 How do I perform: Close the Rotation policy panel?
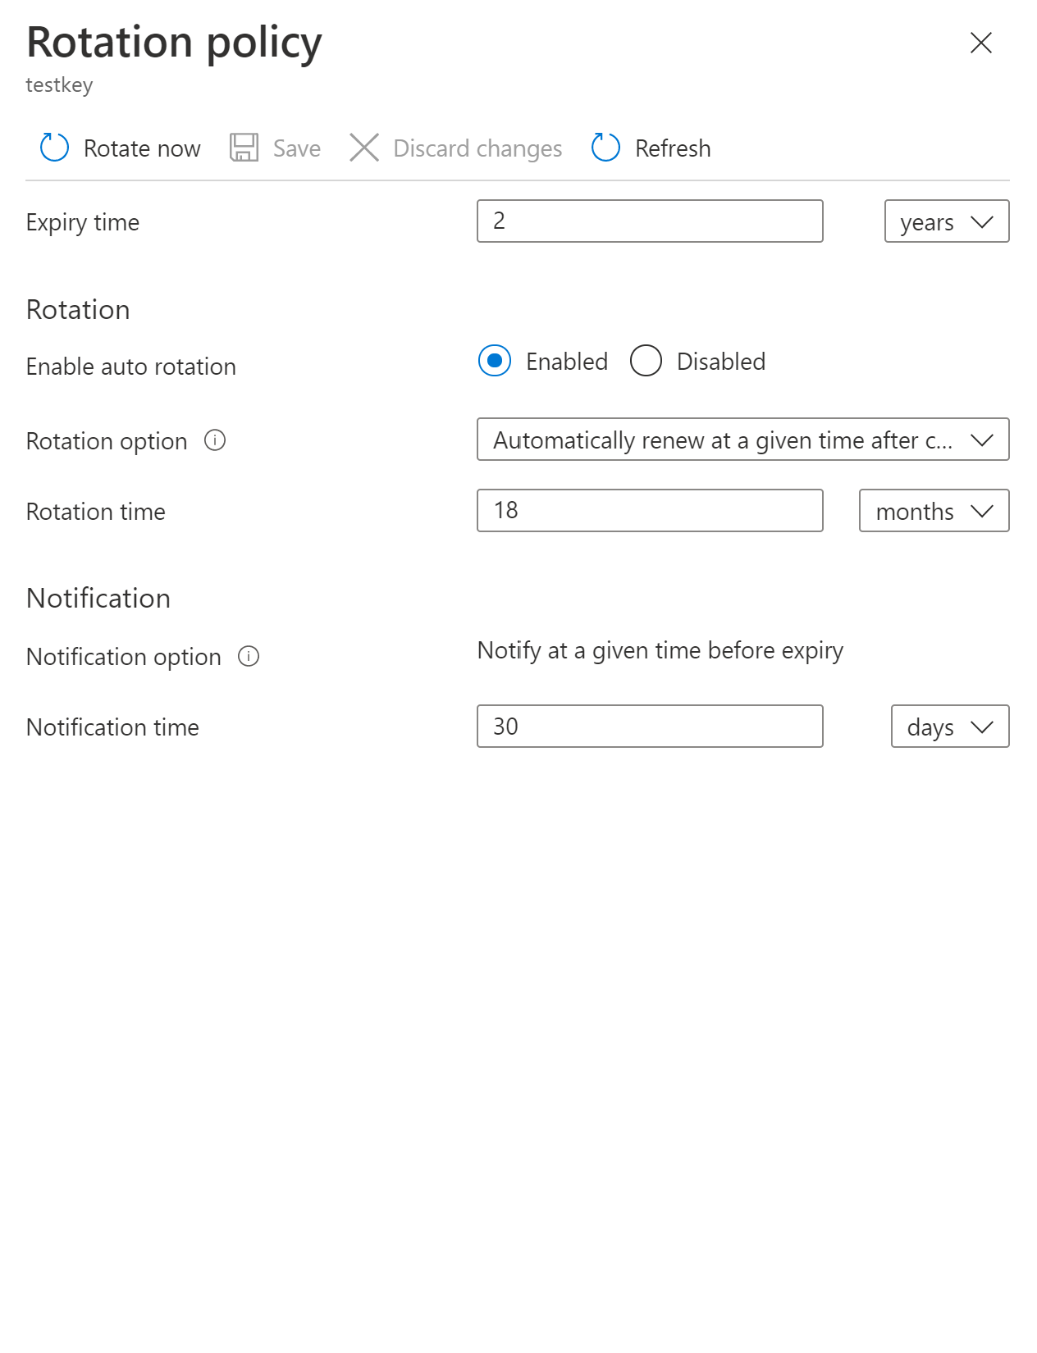point(980,43)
